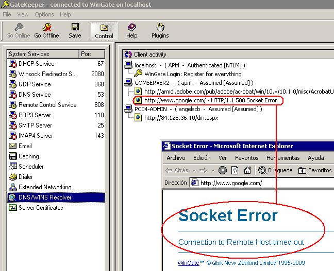
Task: Open the File menu in GateKeeper
Action: (7, 14)
